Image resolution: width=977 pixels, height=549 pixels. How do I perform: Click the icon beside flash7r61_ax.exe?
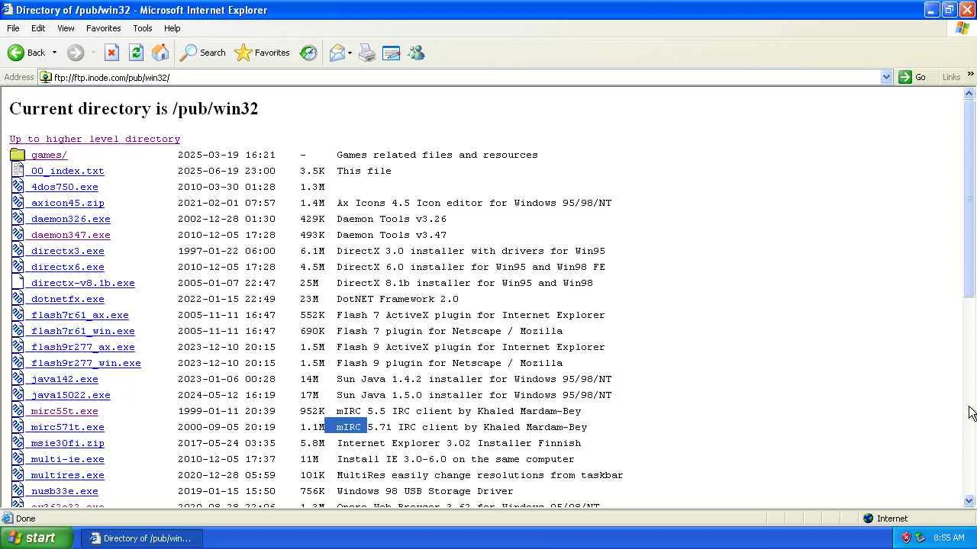tap(18, 315)
